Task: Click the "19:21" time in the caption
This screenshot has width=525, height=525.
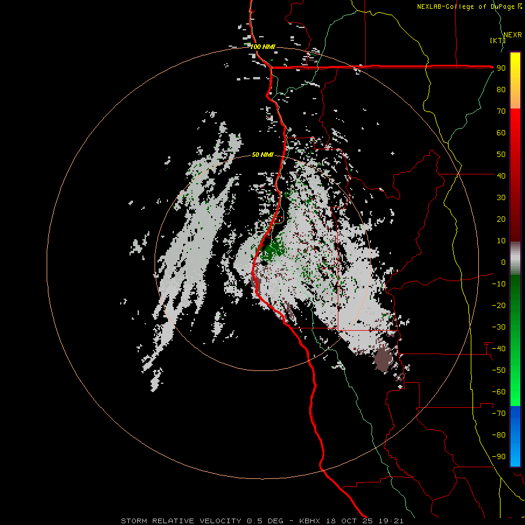Action: click(x=391, y=521)
